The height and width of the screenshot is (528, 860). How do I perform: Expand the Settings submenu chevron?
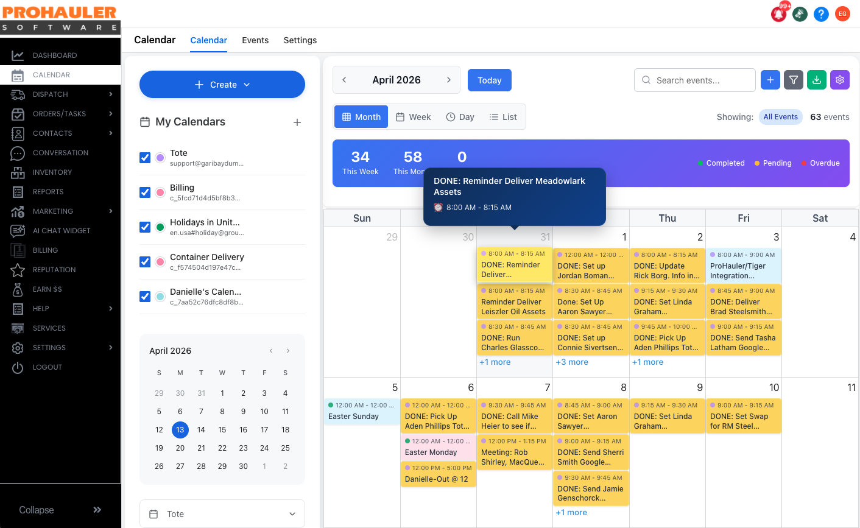click(111, 348)
